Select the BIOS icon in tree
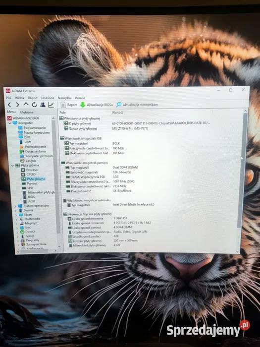260x347 pixels. pos(25,197)
